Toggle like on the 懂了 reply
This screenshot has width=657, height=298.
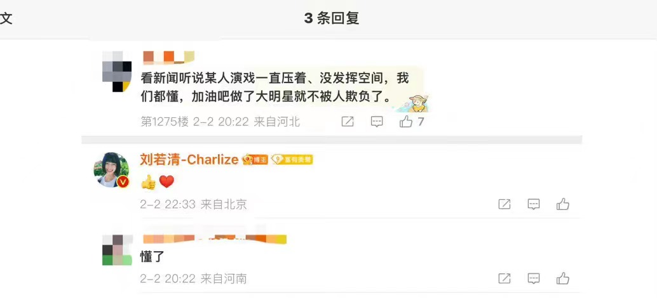563,278
